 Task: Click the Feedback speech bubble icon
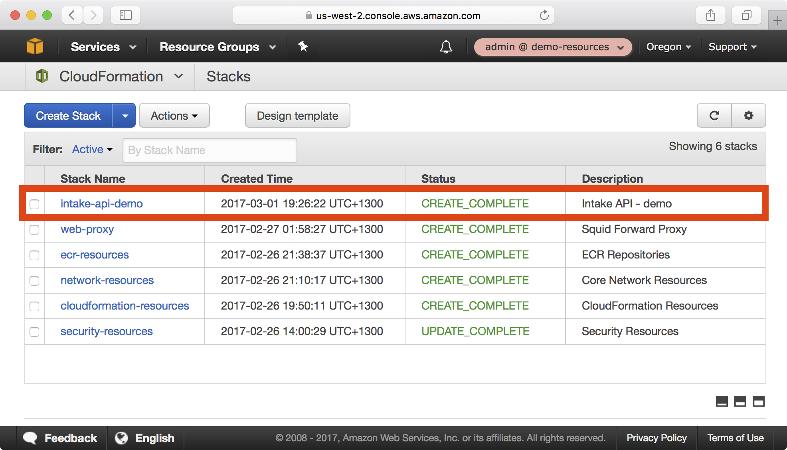coord(30,438)
